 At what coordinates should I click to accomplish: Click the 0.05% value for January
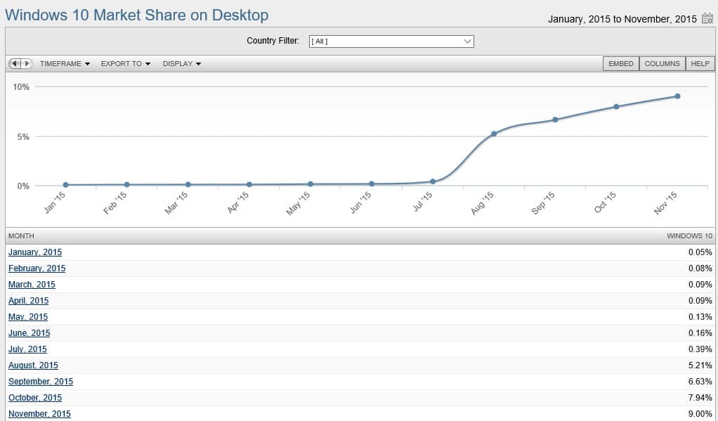coord(700,252)
